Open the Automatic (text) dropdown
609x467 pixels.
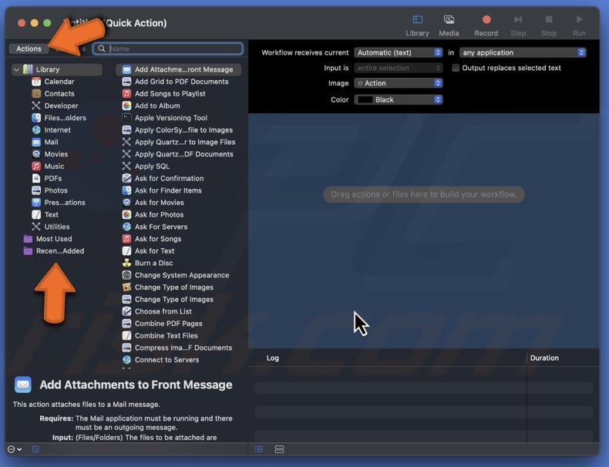click(x=398, y=52)
